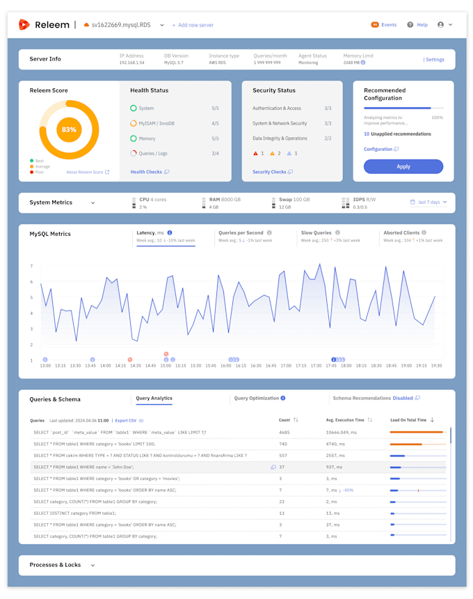This screenshot has height=599, width=473.
Task: Switch to the Query Optimization tab
Action: pyautogui.click(x=259, y=399)
